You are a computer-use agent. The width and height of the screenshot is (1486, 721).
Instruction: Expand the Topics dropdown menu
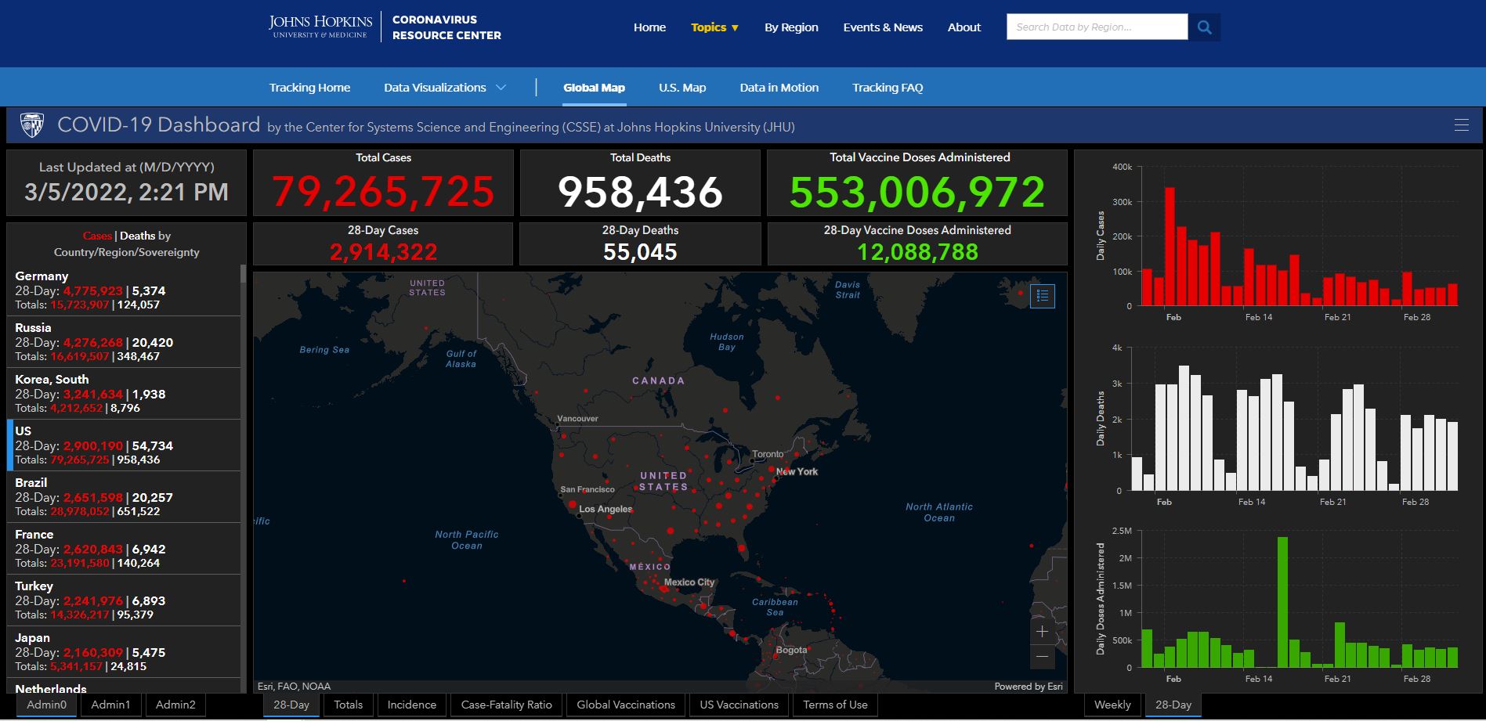tap(714, 27)
